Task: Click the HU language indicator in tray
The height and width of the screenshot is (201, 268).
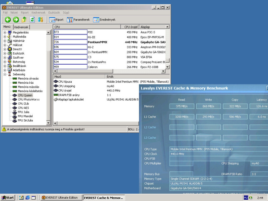Action: (246, 198)
